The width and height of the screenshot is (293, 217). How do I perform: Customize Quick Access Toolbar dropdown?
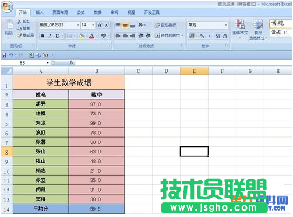(52, 55)
